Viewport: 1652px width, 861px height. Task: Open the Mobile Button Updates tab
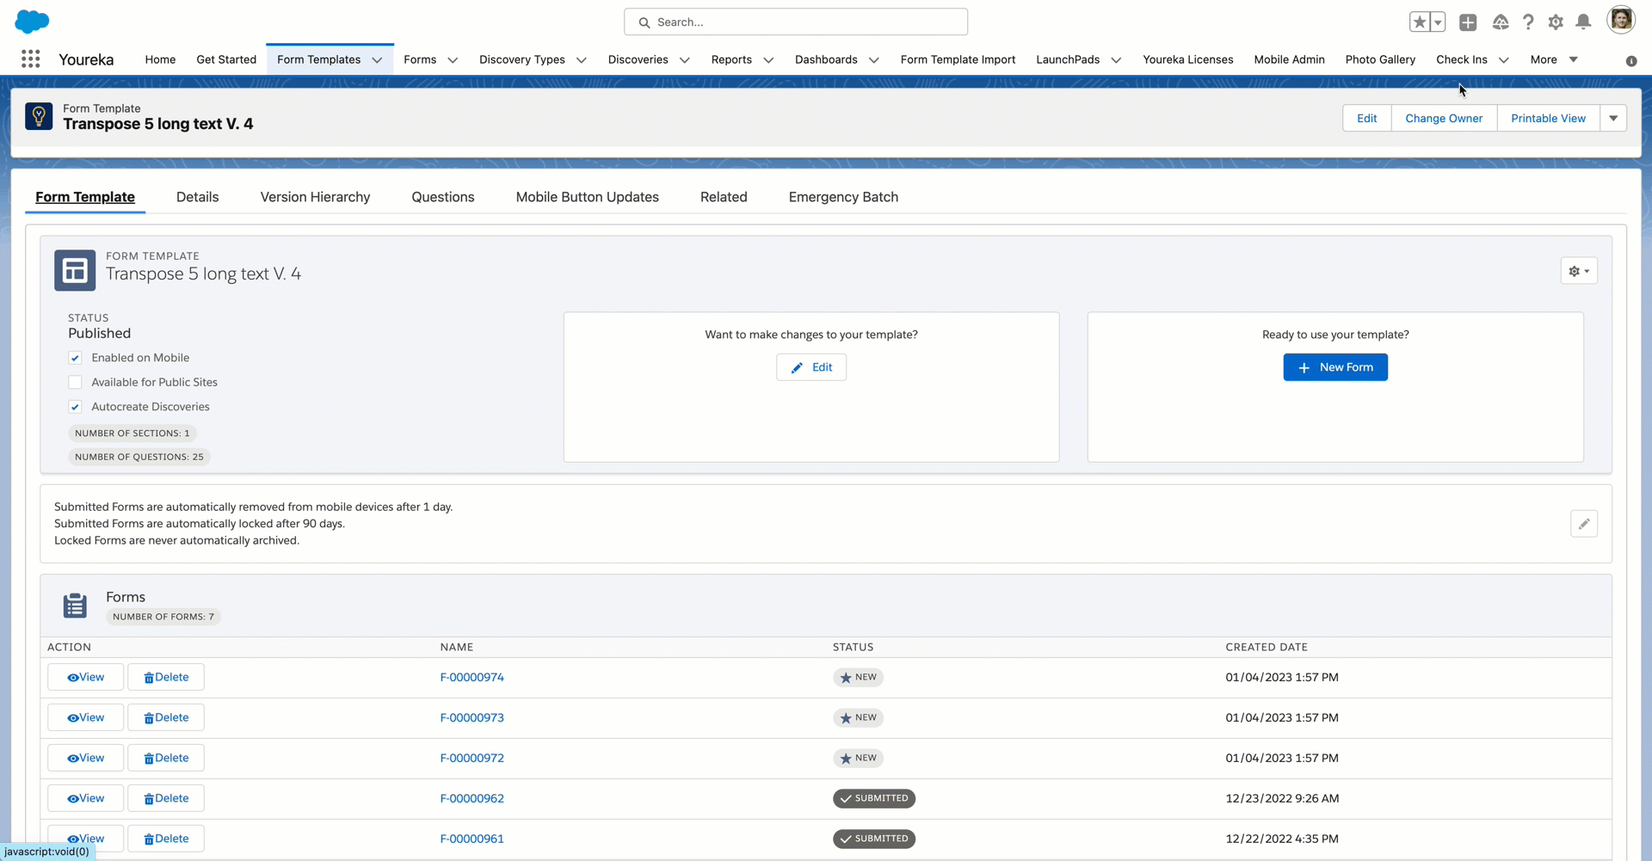click(x=587, y=197)
